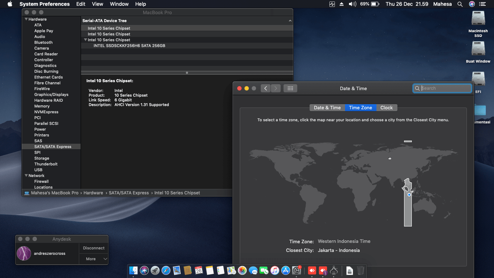Collapse the expanded Intel 10 Series Chipset row
Viewport: 494px width, 278px height.
point(85,40)
